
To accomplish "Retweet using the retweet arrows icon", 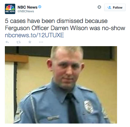I will (18, 42).
